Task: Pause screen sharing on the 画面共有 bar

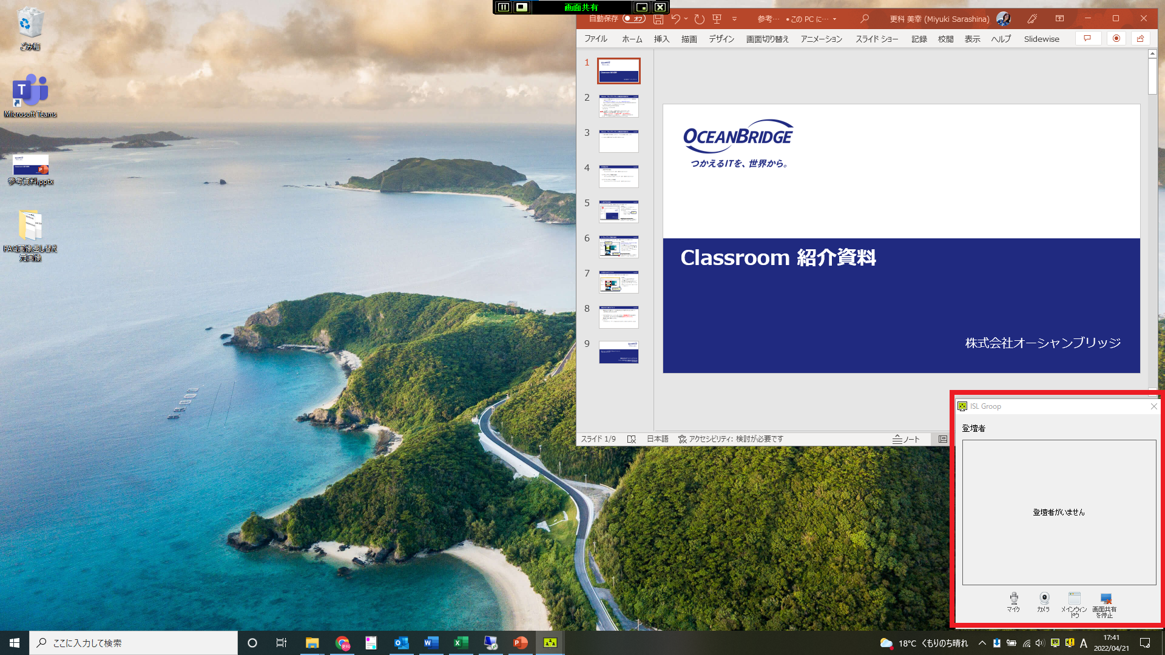Action: pos(503,7)
